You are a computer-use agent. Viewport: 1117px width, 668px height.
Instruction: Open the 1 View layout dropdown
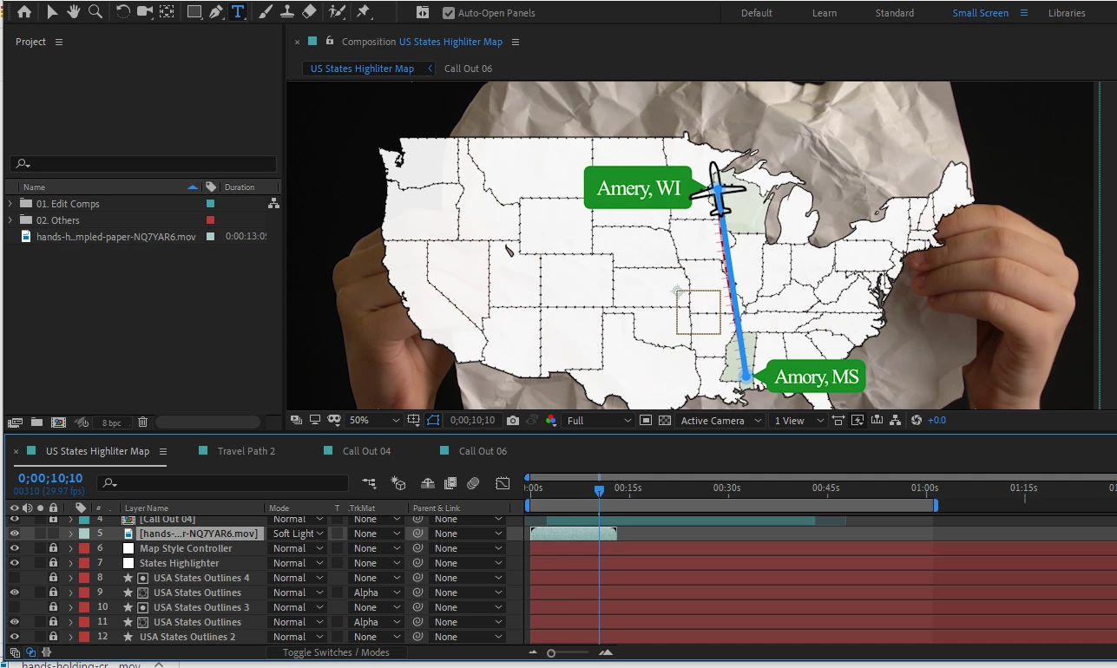pyautogui.click(x=799, y=420)
